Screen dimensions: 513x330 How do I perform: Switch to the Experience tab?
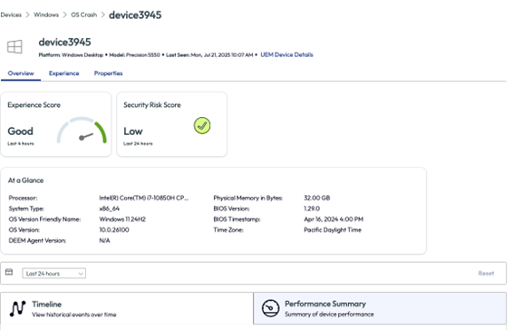(x=64, y=73)
